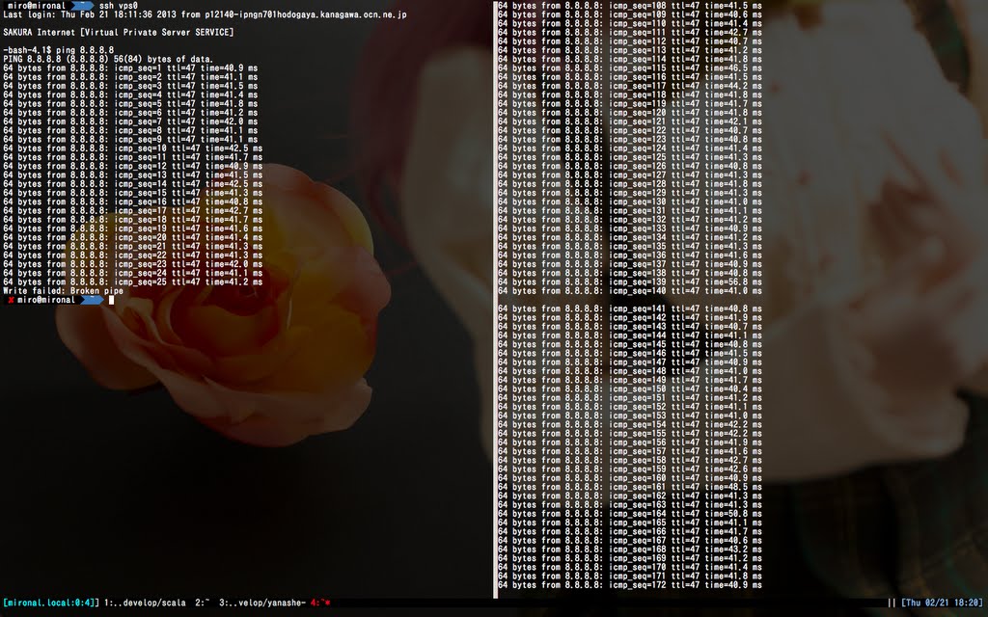Click the blue prompt arrow beside the cursor
This screenshot has height=617, width=988.
[92, 301]
